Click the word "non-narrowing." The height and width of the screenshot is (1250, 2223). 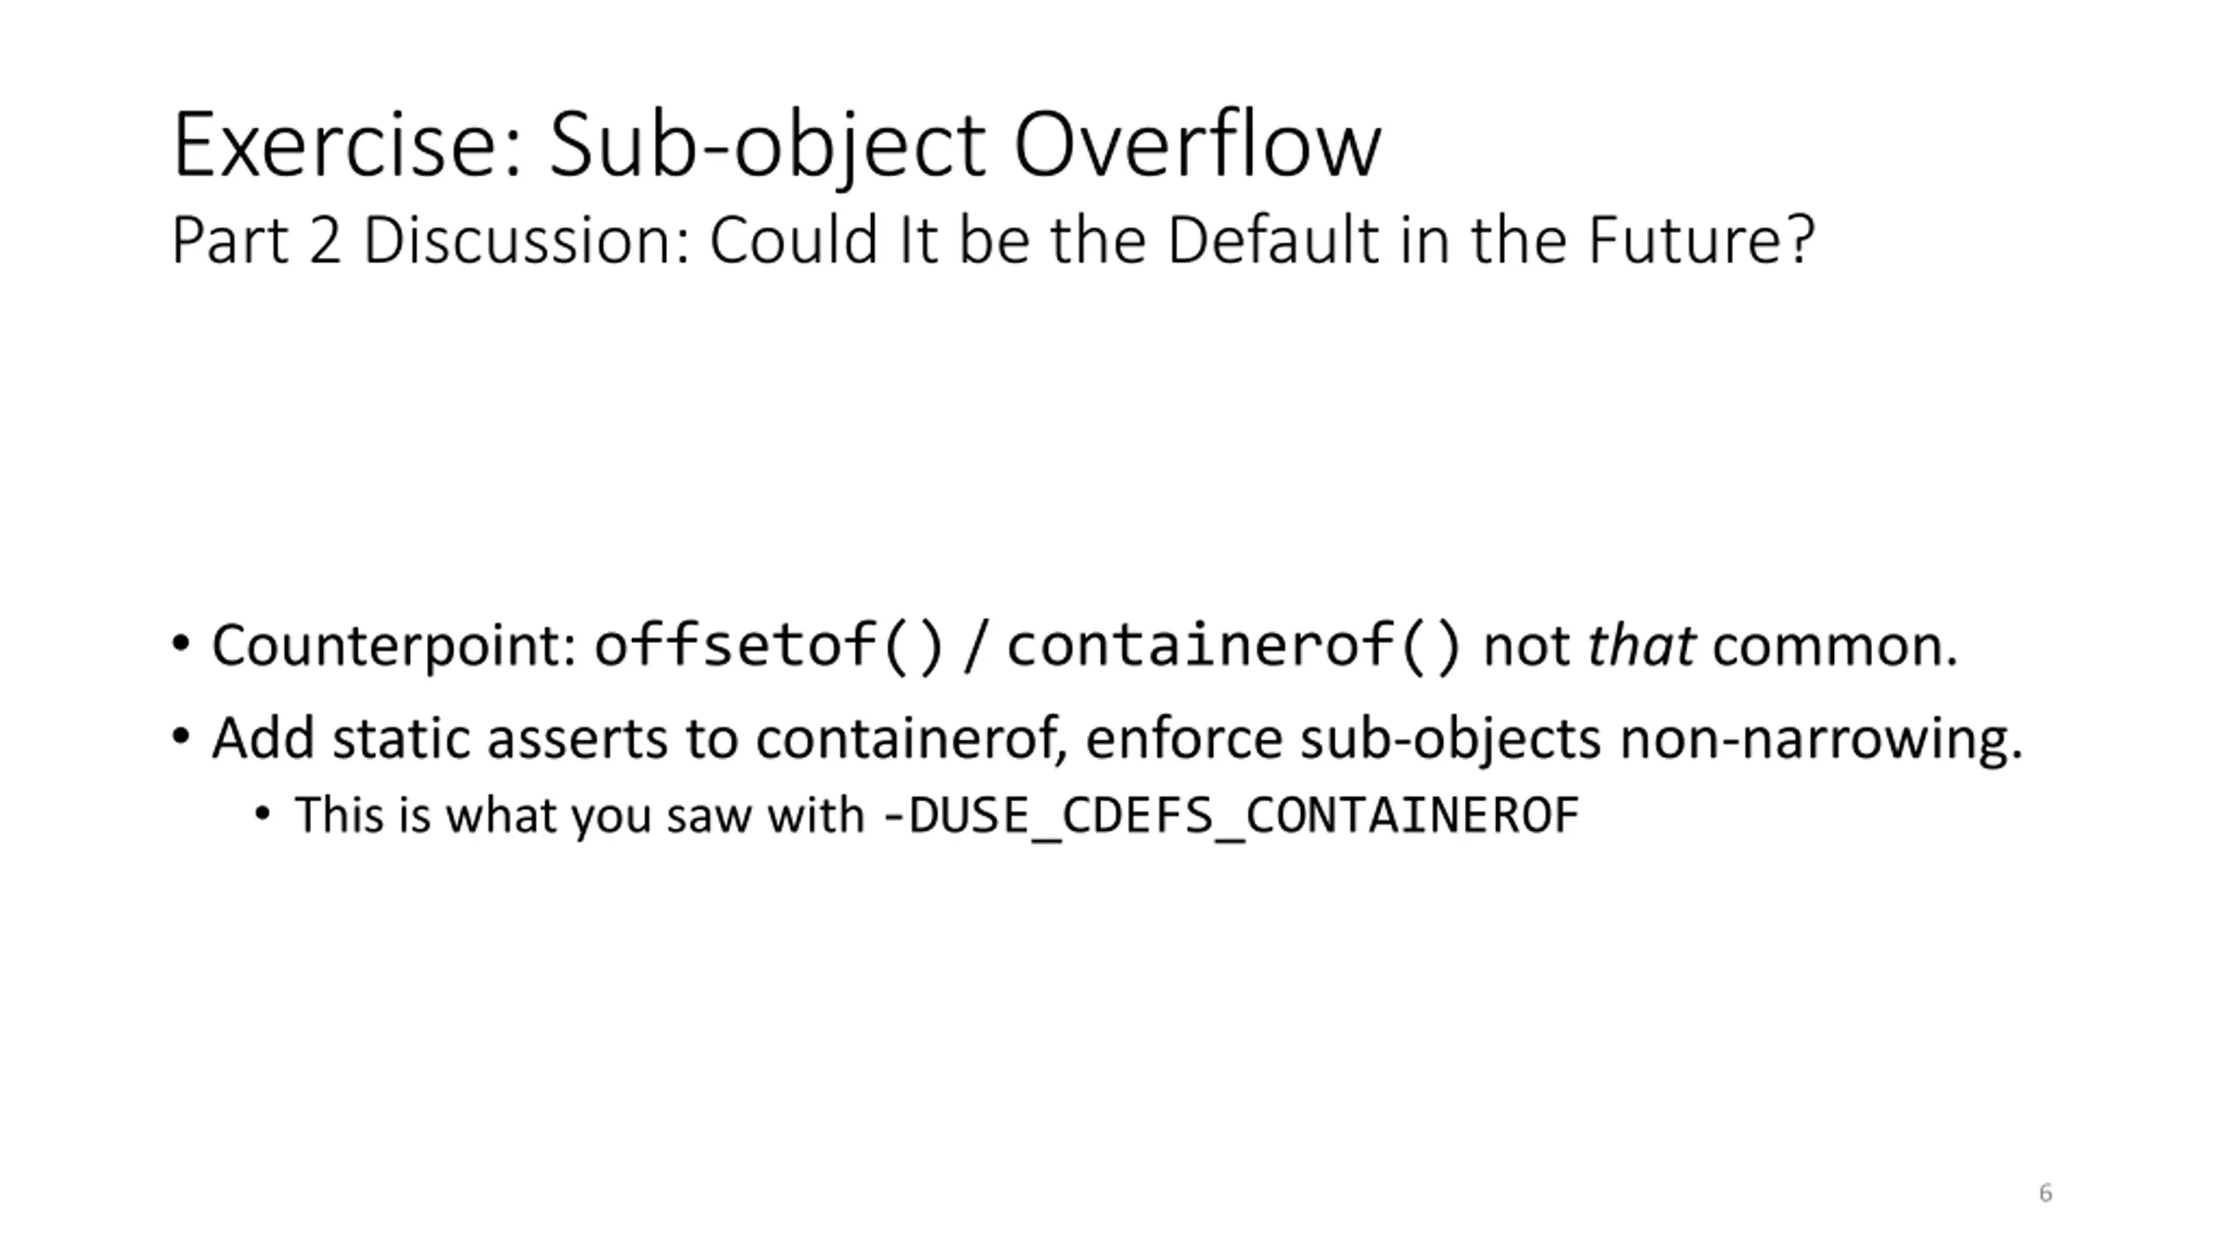pos(1821,739)
